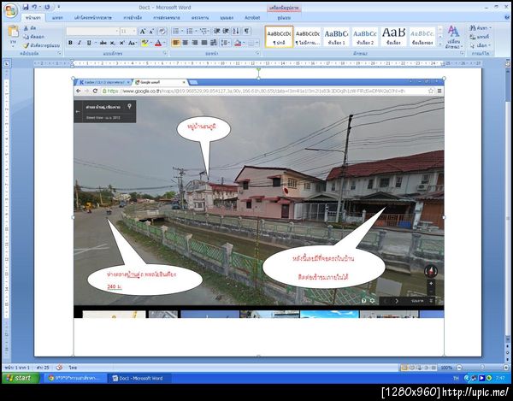Open font size dropdown showing 11

coord(128,32)
